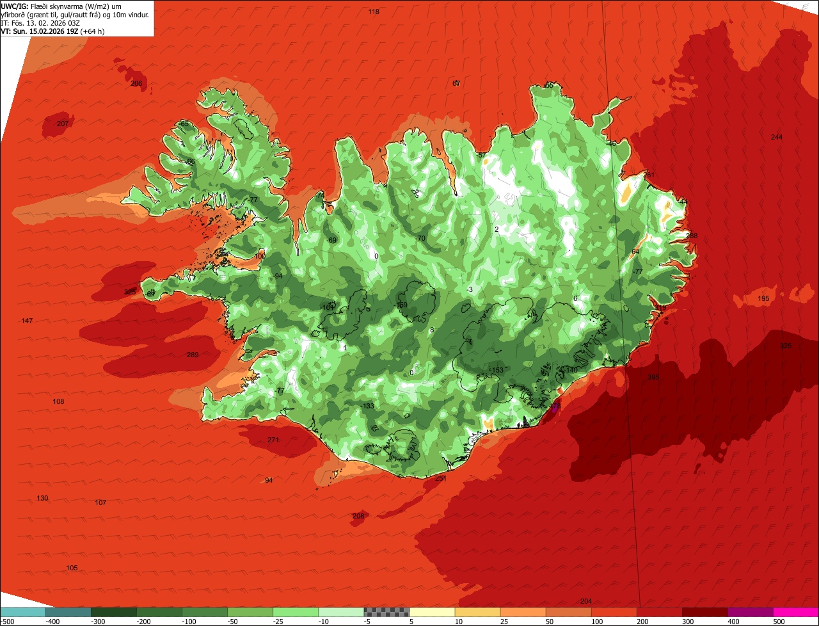The height and width of the screenshot is (626, 819).
Task: Click the map value 107 in the southwest
Action: (x=100, y=502)
